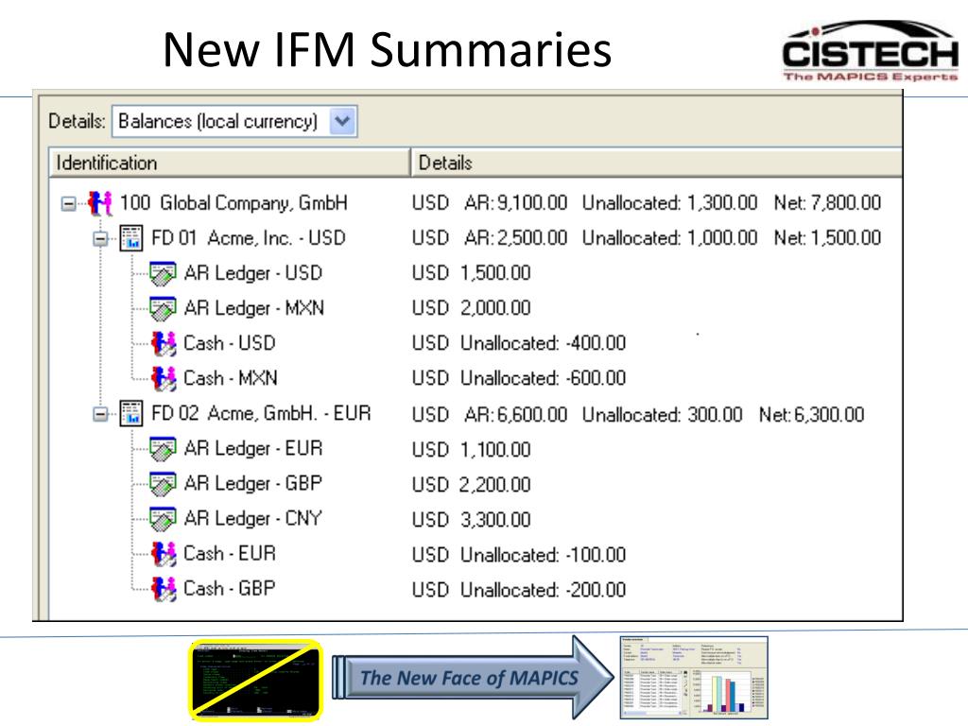Click the Global Company people icon
This screenshot has width=968, height=726.
pyautogui.click(x=100, y=203)
